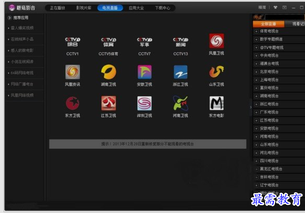305x213 pixels.
Task: Click the 提示 2013年12月28日 notice bar
Action: (x=147, y=144)
